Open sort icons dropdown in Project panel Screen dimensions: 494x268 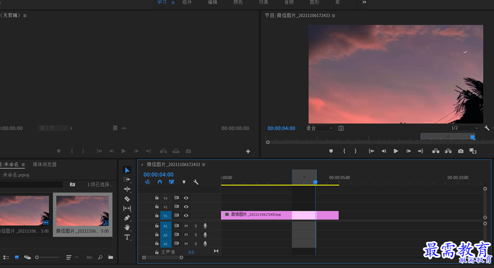click(72, 257)
